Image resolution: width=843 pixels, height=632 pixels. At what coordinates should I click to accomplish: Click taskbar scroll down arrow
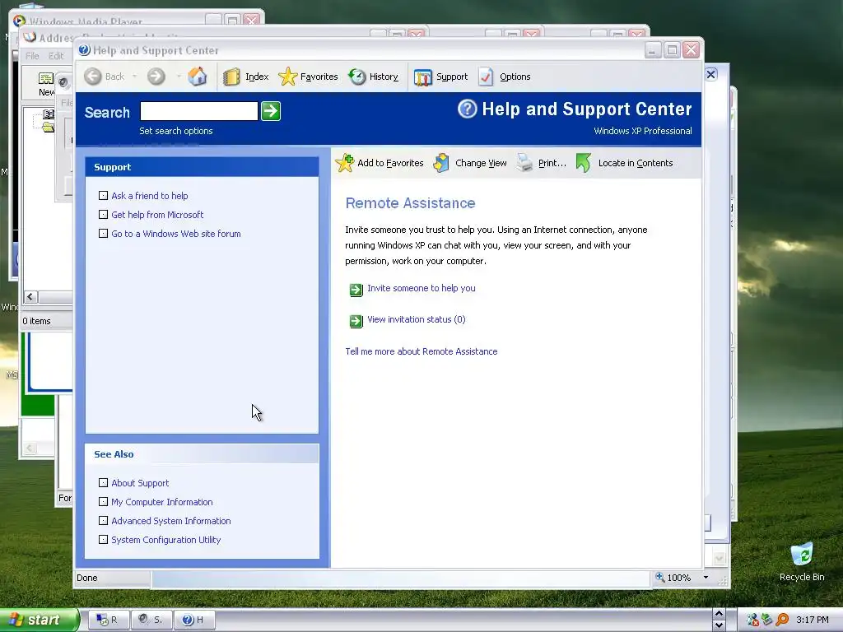(x=719, y=625)
